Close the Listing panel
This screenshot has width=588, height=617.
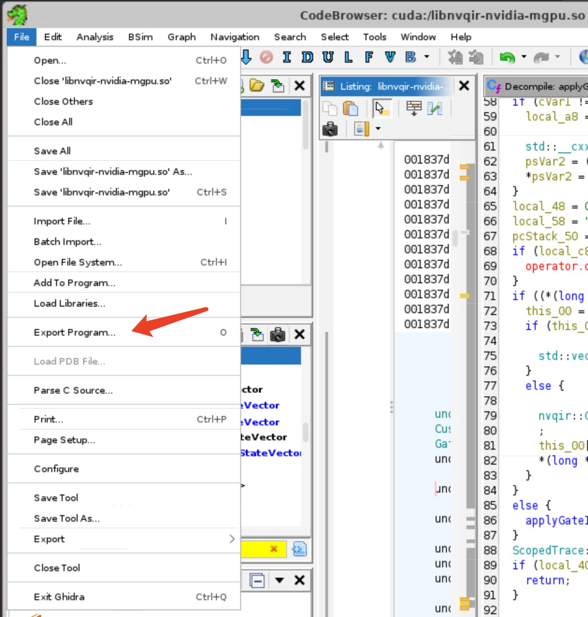[464, 86]
